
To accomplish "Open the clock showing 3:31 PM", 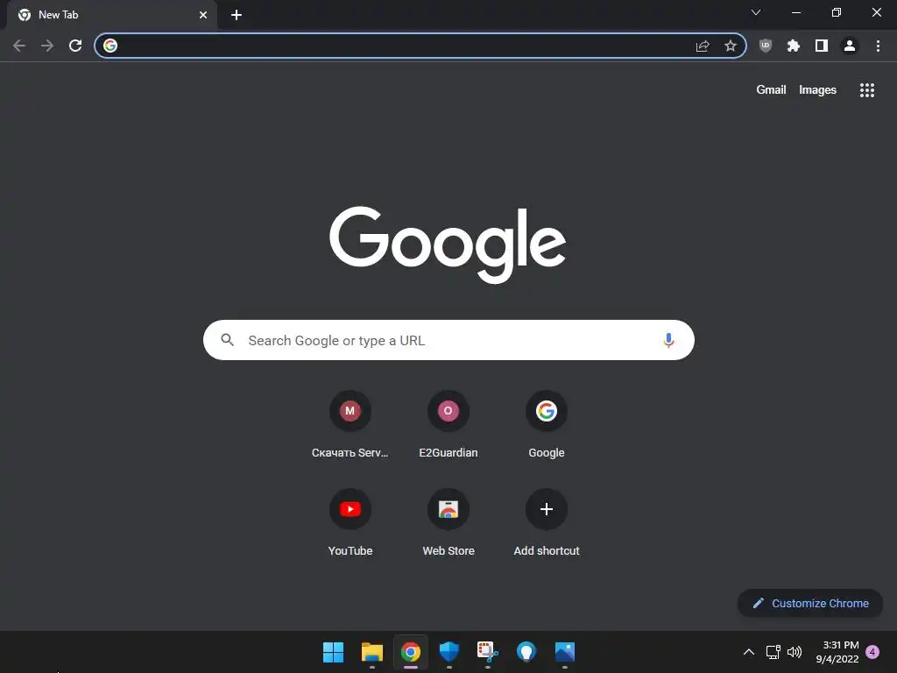I will 837,652.
